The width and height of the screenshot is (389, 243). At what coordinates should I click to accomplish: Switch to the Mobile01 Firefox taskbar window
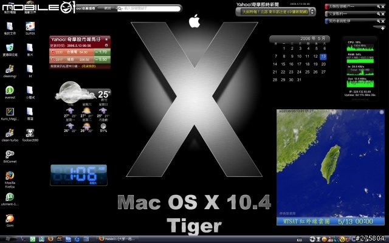pyautogui.click(x=117, y=239)
